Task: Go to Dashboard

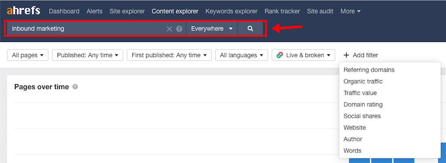Action: click(x=64, y=12)
